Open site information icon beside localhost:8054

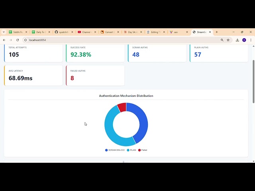[x=25, y=40]
